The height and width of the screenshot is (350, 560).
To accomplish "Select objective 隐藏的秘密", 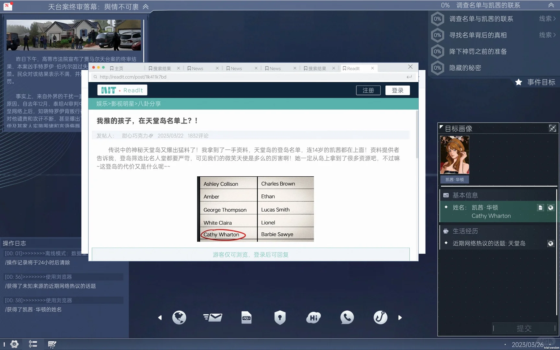I will tap(465, 68).
